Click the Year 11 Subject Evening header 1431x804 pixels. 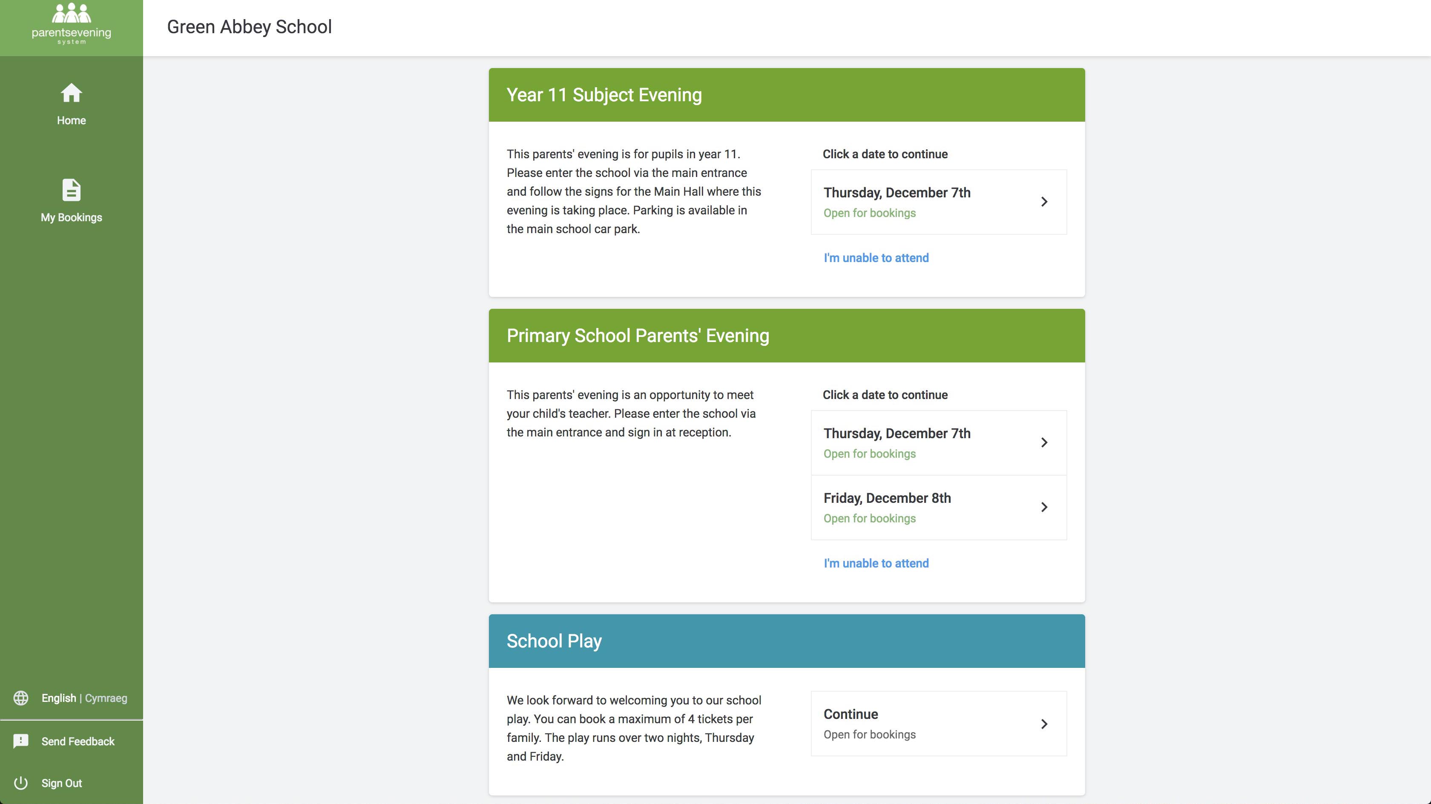[787, 95]
